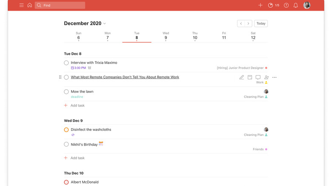Edit the Remote Work task with pencil icon

(x=242, y=77)
